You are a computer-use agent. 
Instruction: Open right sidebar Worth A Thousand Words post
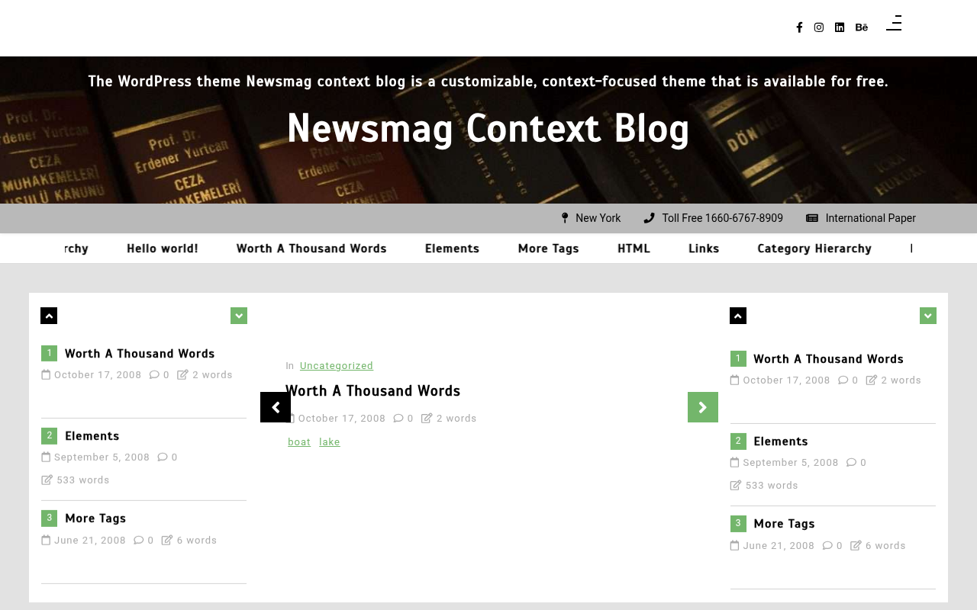click(829, 359)
